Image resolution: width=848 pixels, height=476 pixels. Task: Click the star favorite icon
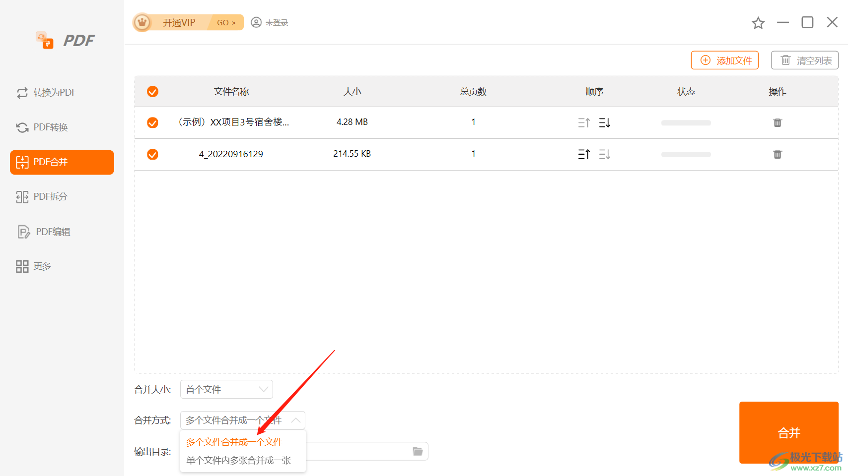coord(758,23)
